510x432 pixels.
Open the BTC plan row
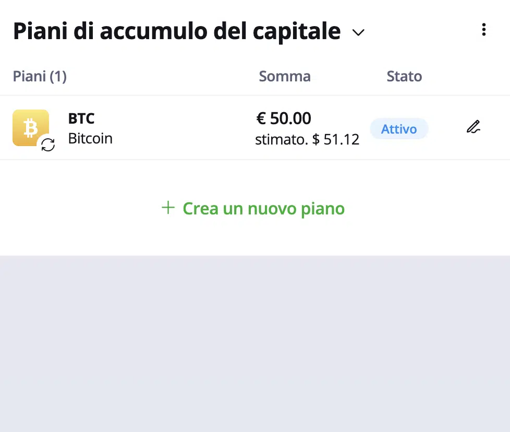point(255,128)
